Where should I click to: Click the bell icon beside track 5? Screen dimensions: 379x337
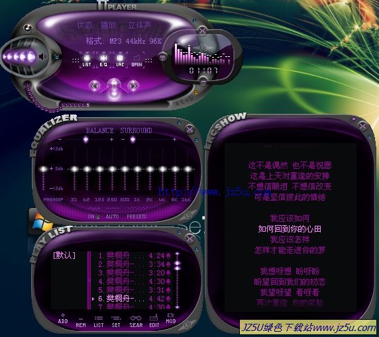168,290
